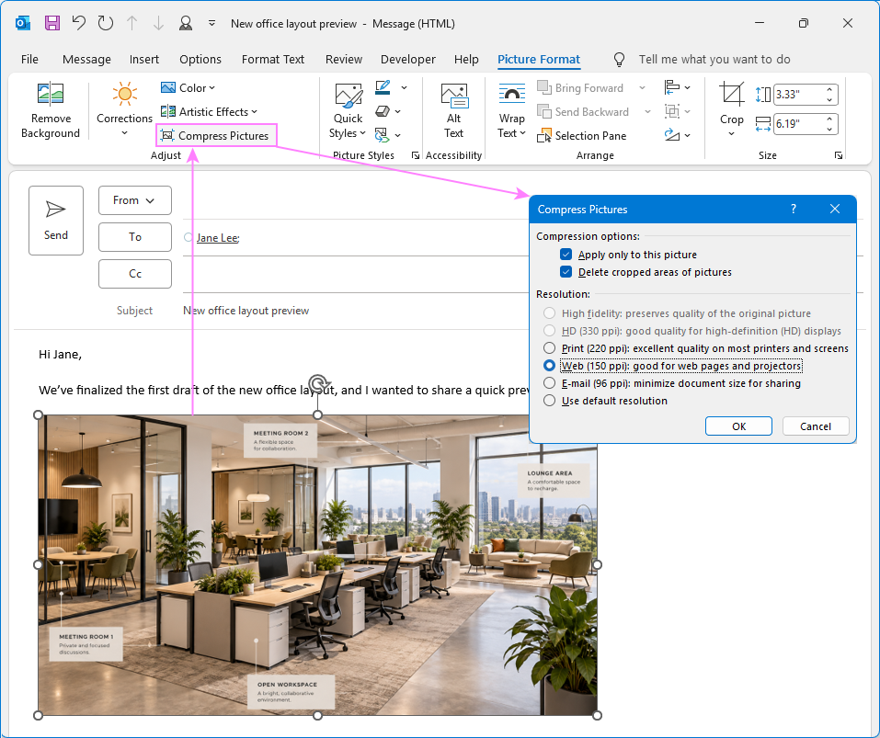This screenshot has height=738, width=880.
Task: Click the shape height field showing 3.33"
Action: [x=798, y=95]
